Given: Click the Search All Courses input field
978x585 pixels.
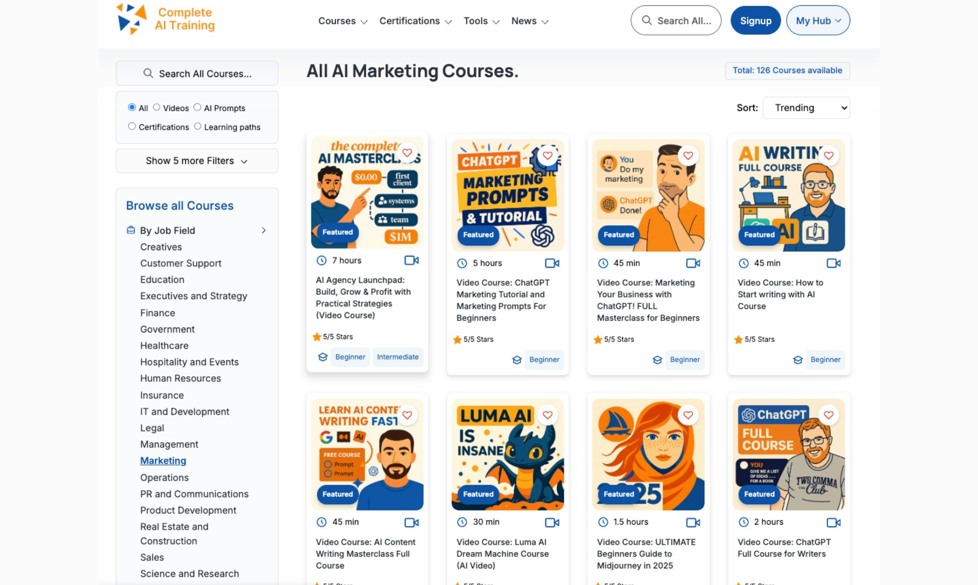Looking at the screenshot, I should (x=197, y=74).
